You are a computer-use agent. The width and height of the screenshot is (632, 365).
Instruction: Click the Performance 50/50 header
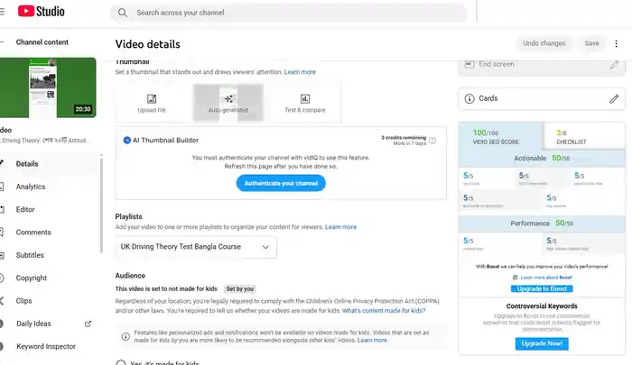coord(542,224)
